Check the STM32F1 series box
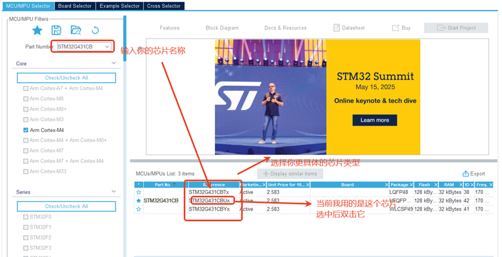The height and width of the screenshot is (257, 502). click(x=26, y=227)
